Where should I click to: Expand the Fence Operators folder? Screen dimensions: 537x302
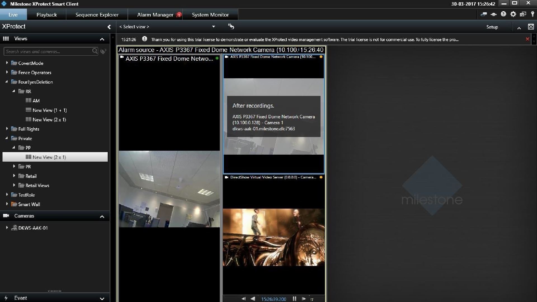pos(7,72)
